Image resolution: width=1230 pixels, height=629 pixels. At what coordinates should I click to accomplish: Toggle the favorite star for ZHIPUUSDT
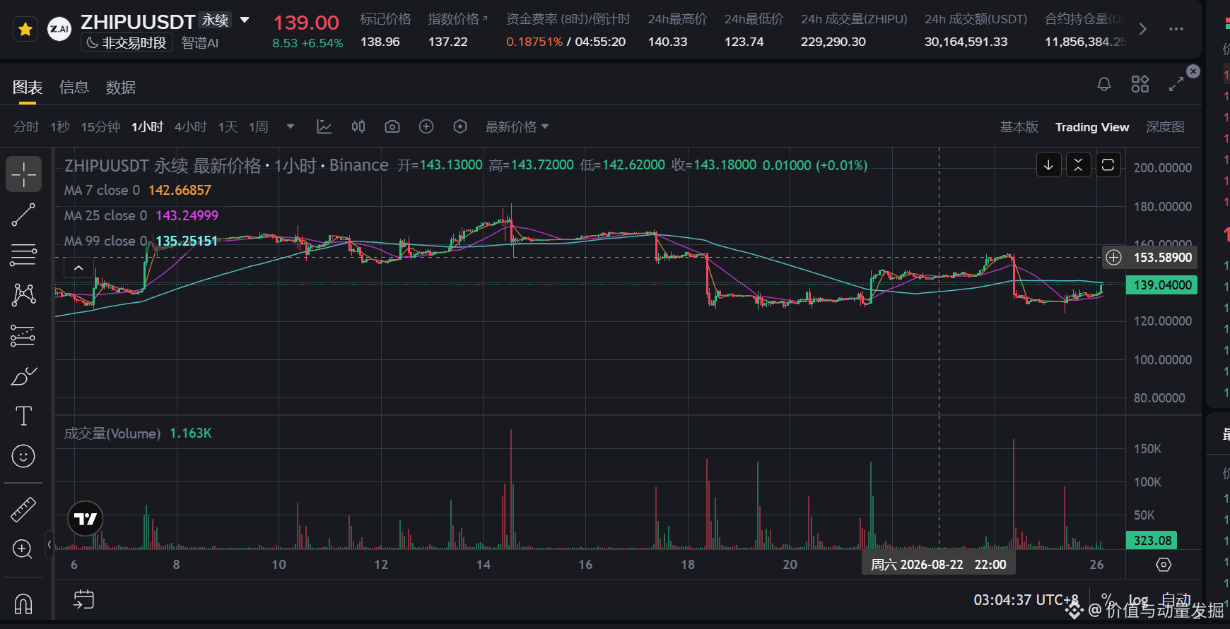click(25, 29)
